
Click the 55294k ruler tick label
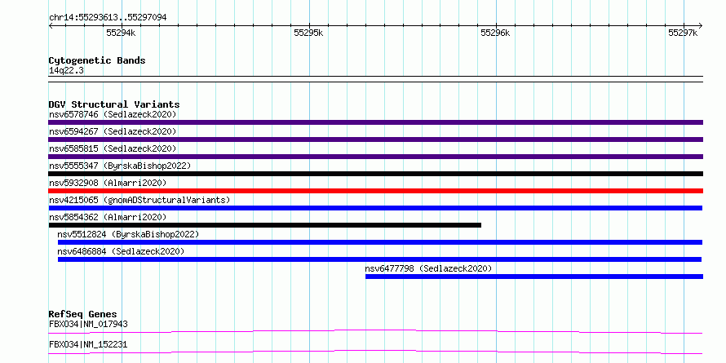point(121,33)
